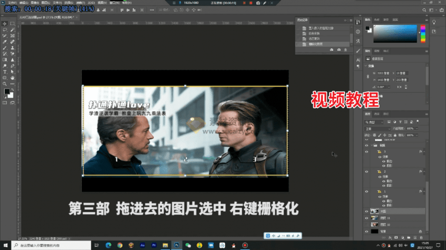Collapse the 变换 section in Properties
Screen dimensions: 446x250
click(366, 66)
